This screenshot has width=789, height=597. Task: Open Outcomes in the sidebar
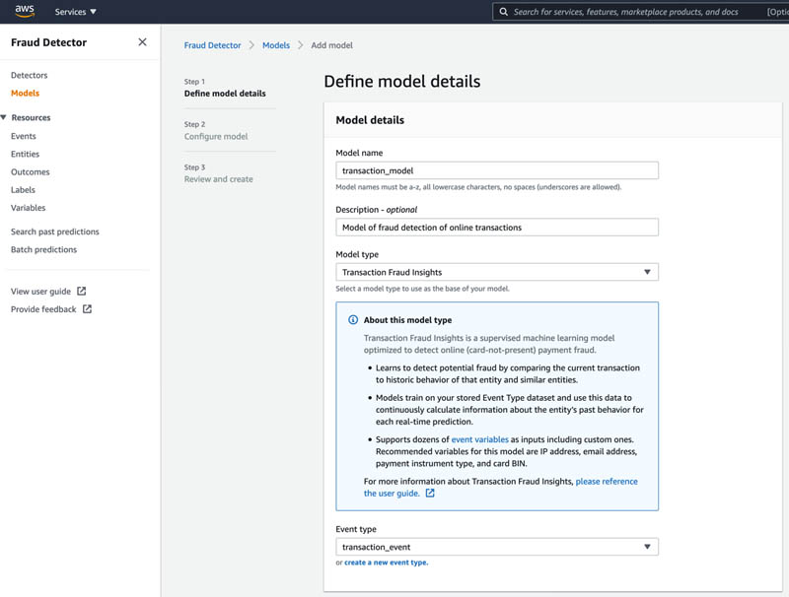(x=31, y=171)
